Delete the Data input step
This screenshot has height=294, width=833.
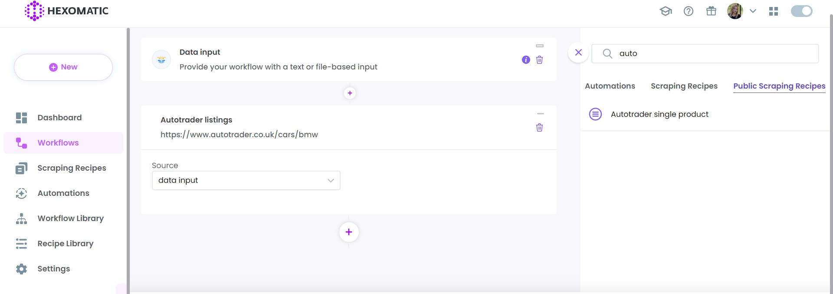(539, 60)
